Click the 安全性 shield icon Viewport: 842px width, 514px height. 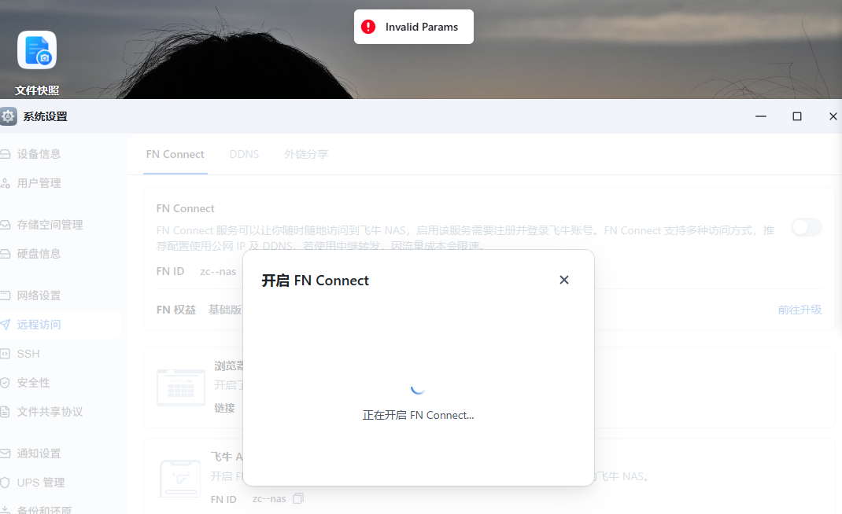[5, 383]
